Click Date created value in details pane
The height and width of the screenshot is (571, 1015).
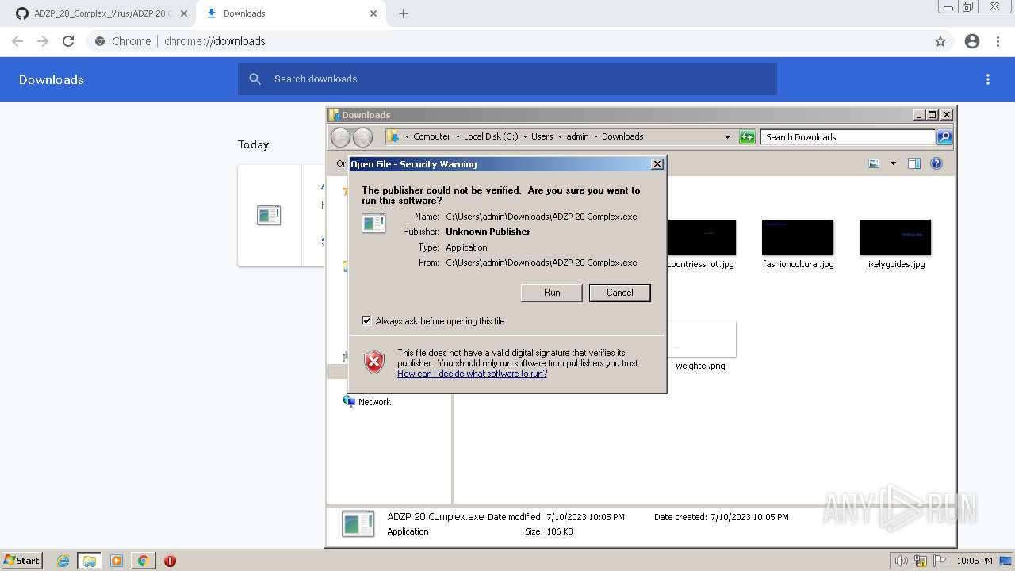(x=749, y=517)
